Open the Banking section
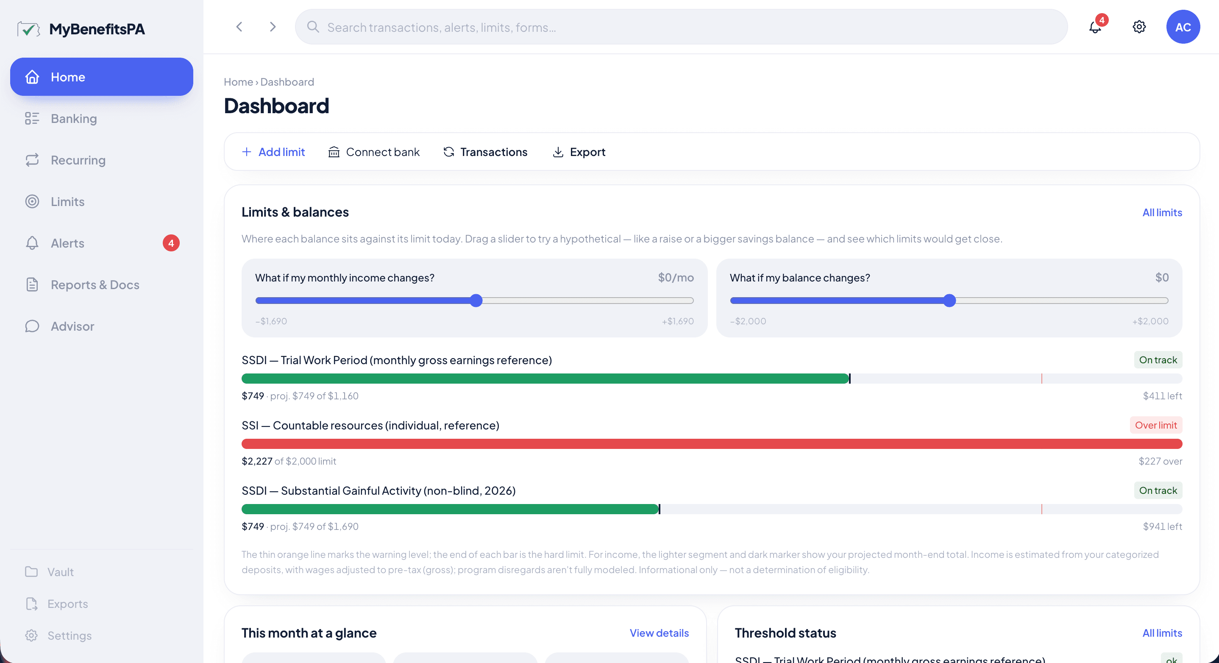Screen dimensions: 1219x663 [101, 118]
